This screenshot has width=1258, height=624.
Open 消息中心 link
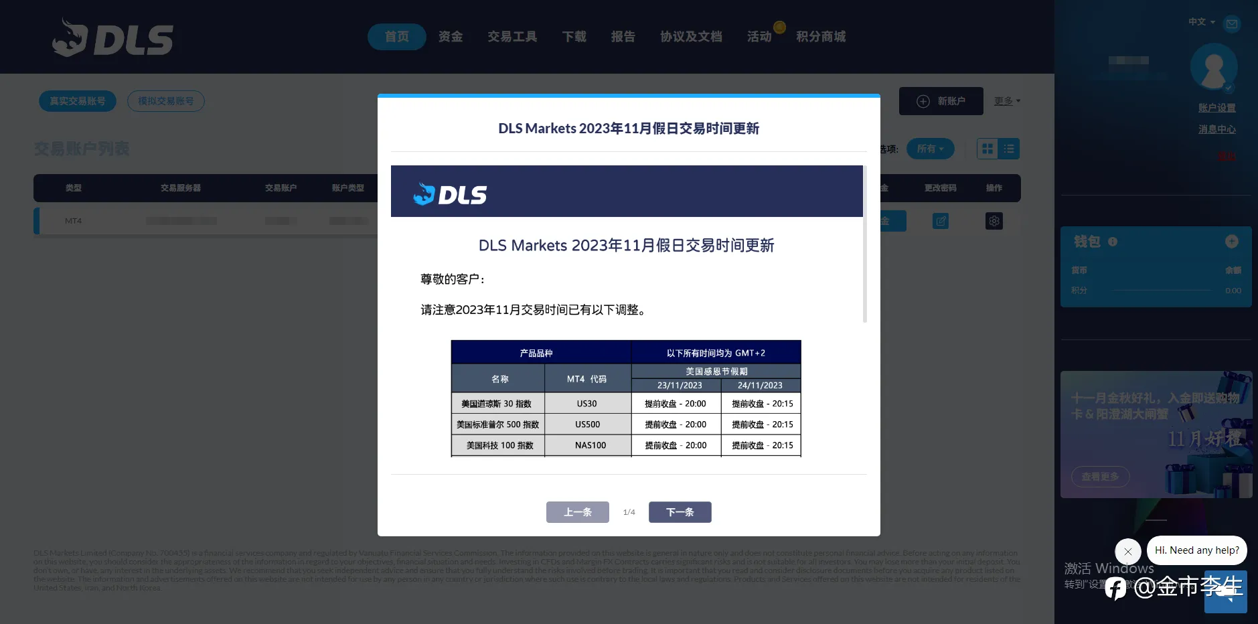[x=1216, y=129]
